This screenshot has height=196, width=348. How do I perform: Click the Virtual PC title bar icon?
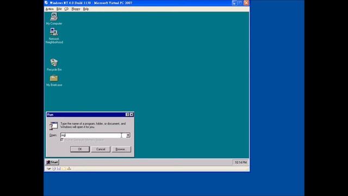pyautogui.click(x=46, y=3)
